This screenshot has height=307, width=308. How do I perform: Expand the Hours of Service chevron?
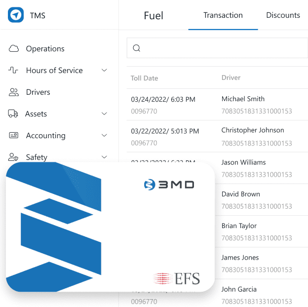104,70
